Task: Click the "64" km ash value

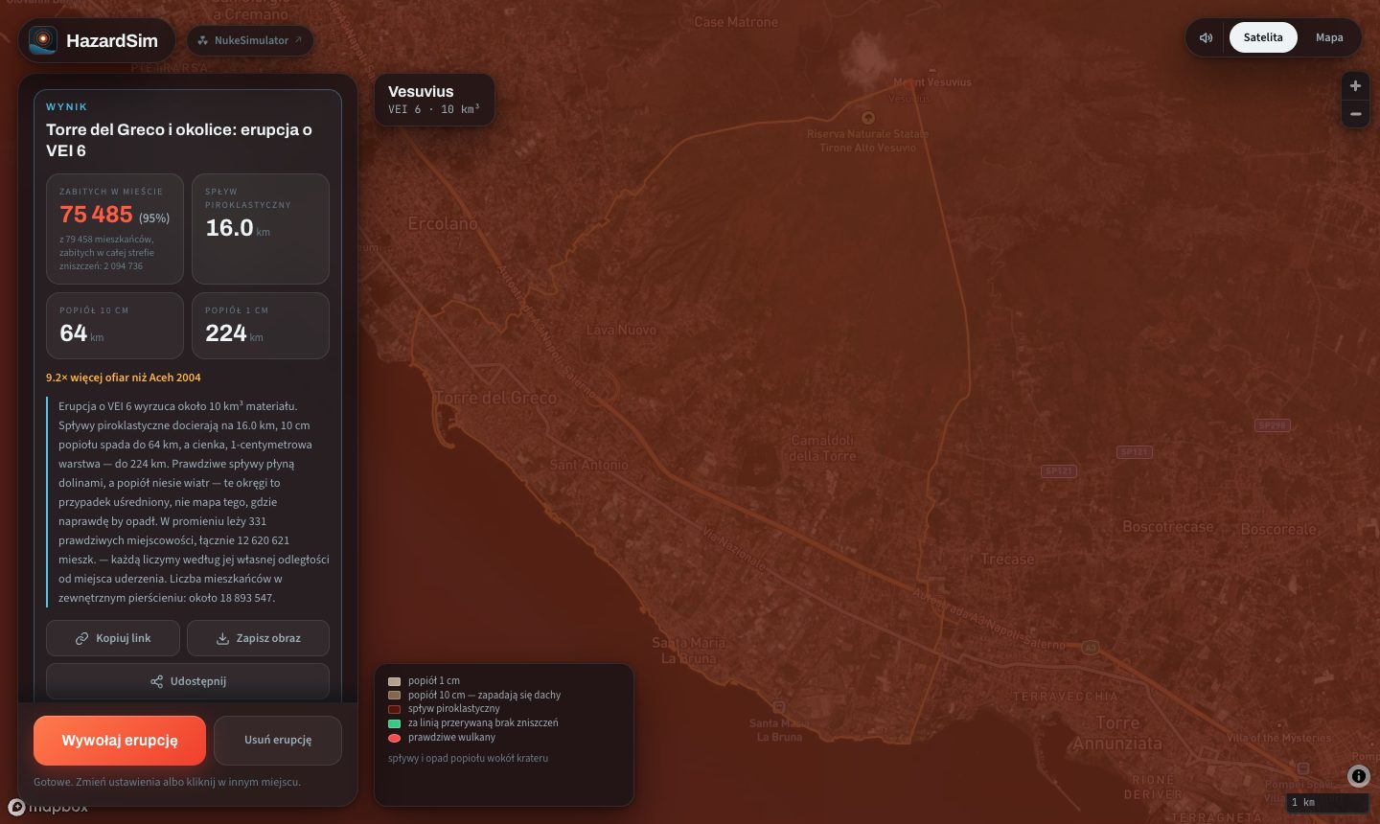Action: pyautogui.click(x=73, y=333)
